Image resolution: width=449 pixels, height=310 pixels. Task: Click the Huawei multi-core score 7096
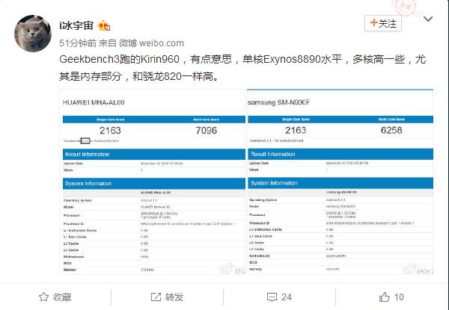tap(207, 131)
